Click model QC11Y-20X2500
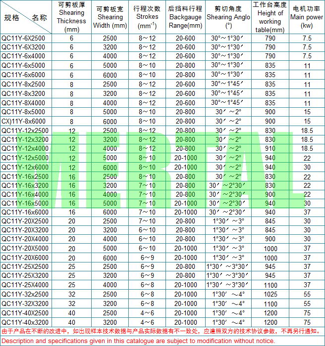This screenshot has height=346, width=325. pyautogui.click(x=25, y=221)
